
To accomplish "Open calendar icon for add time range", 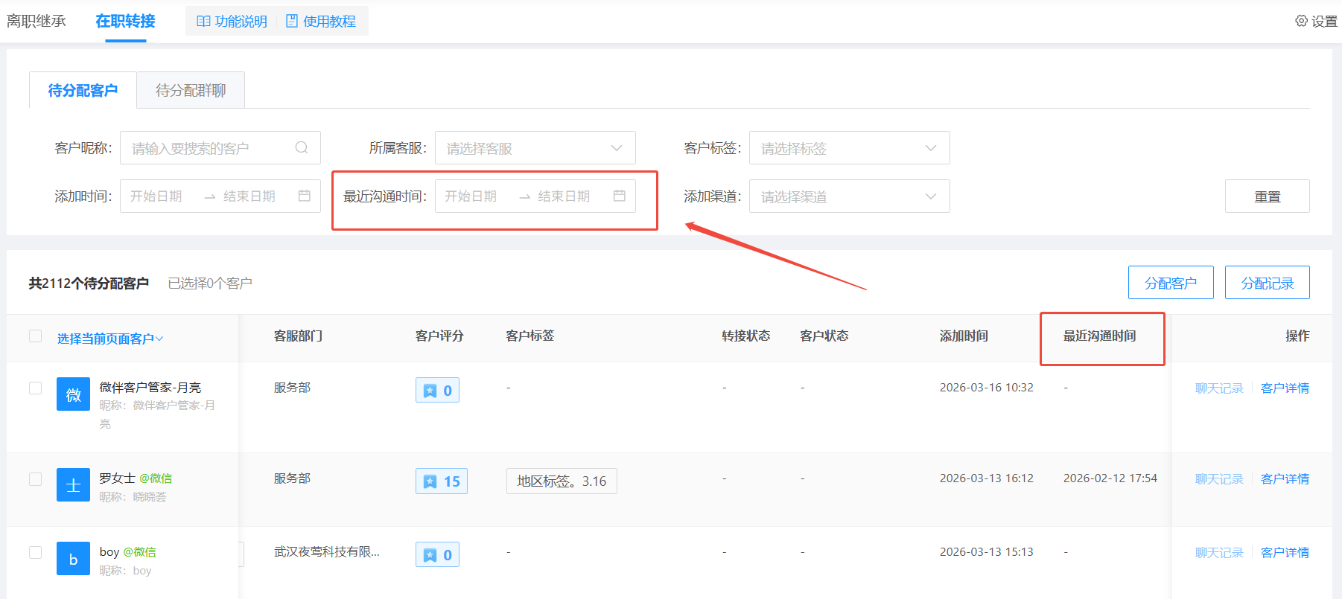I will [304, 196].
